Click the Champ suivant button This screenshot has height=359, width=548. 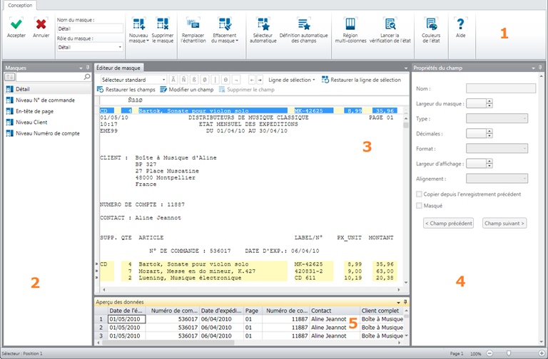click(504, 223)
